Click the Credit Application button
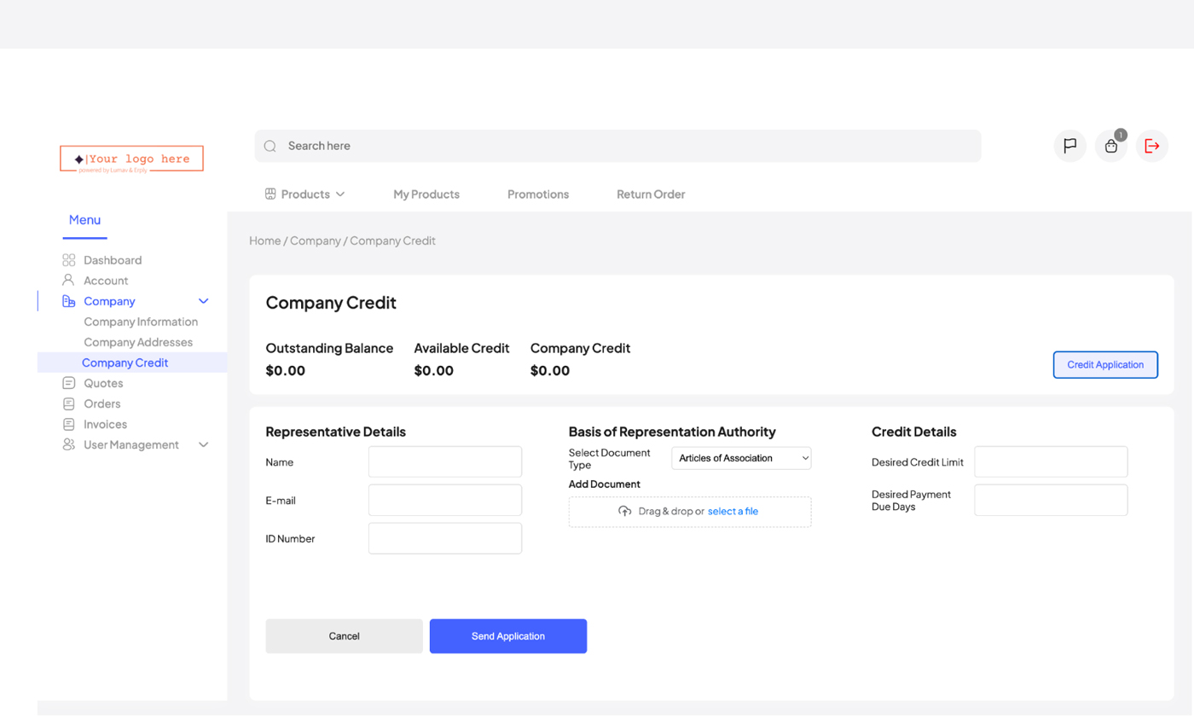The height and width of the screenshot is (725, 1194). click(x=1105, y=365)
